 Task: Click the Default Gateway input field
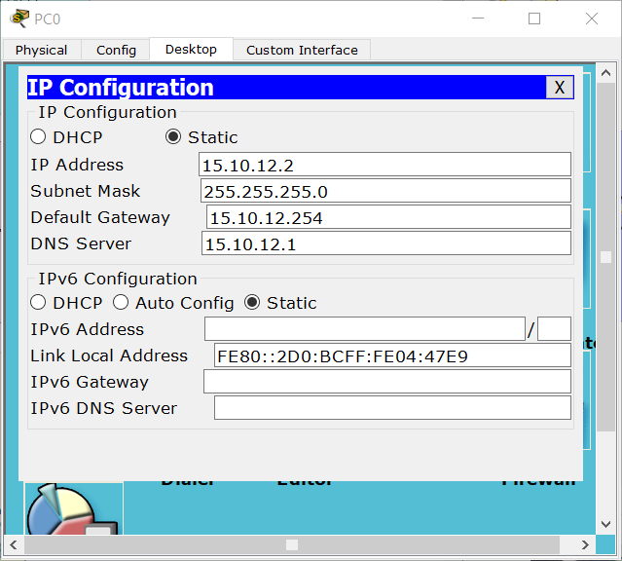click(388, 217)
